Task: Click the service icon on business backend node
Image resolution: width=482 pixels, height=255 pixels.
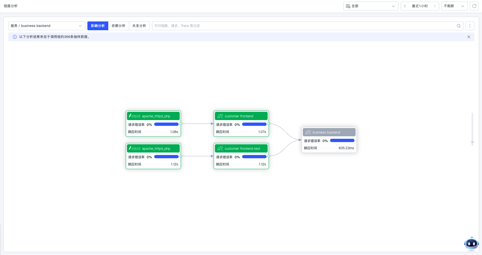Action: [x=308, y=132]
